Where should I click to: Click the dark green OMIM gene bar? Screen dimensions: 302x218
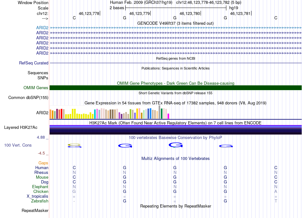click(x=175, y=88)
